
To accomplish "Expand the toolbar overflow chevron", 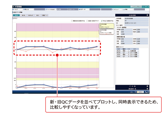I will (147, 9).
